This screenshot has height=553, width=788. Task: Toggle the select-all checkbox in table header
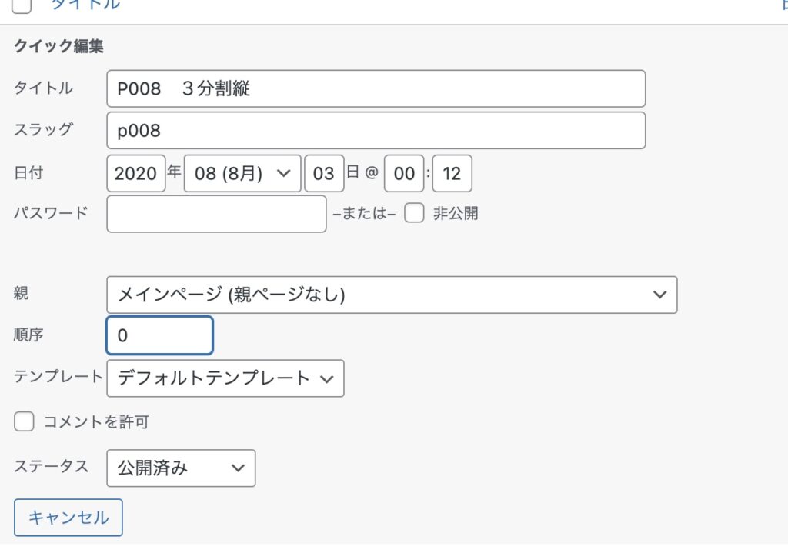pos(22,5)
